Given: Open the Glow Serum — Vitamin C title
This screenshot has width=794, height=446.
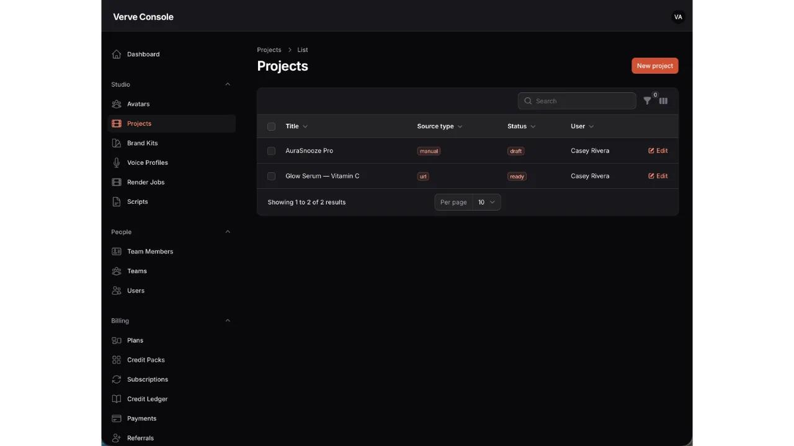Looking at the screenshot, I should pyautogui.click(x=323, y=176).
